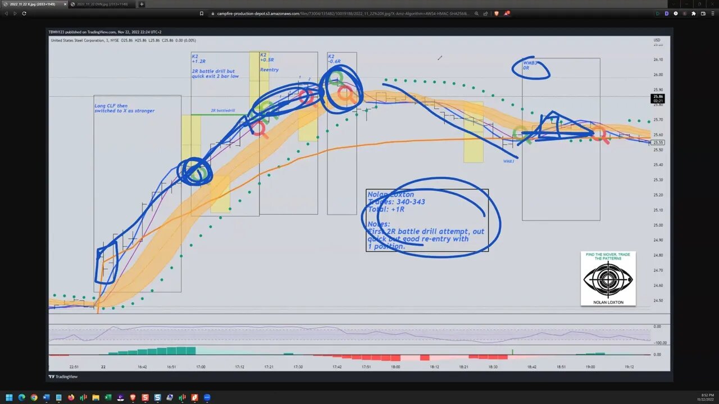Click the purple D extension icon

(667, 13)
